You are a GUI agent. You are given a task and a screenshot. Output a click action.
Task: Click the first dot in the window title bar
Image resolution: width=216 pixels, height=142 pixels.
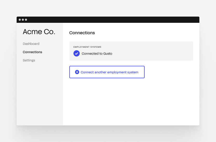(20, 20)
